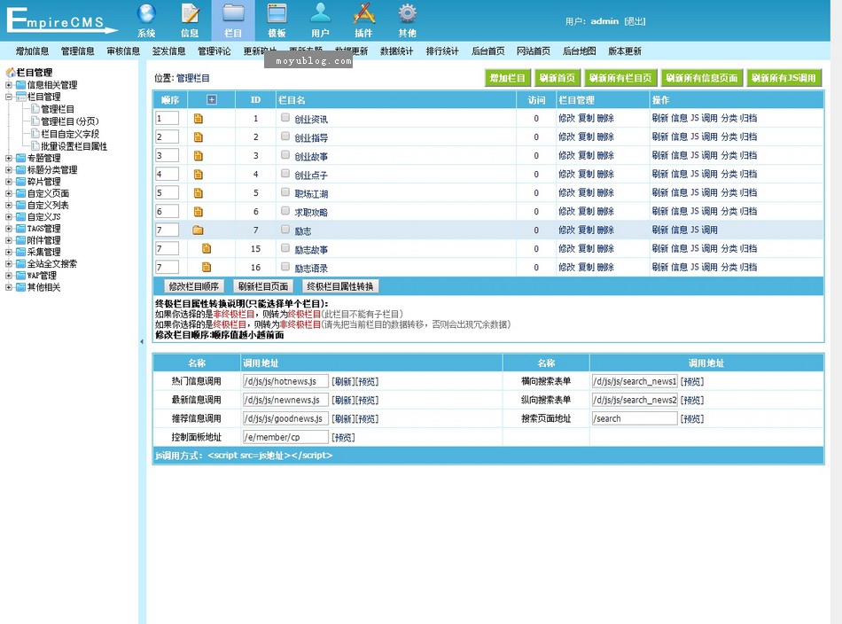Viewport: 842px width, 624px height.
Task: Expand the 专题管理 tree node
Action: point(9,158)
